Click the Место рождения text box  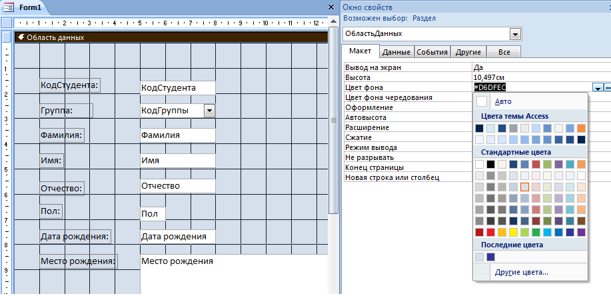pos(234,275)
